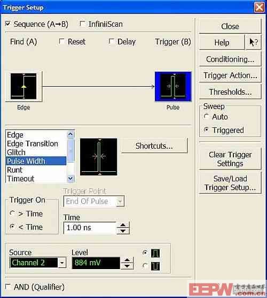Decrease the Level value with down arrow
The width and height of the screenshot is (267, 298).
pos(127,266)
